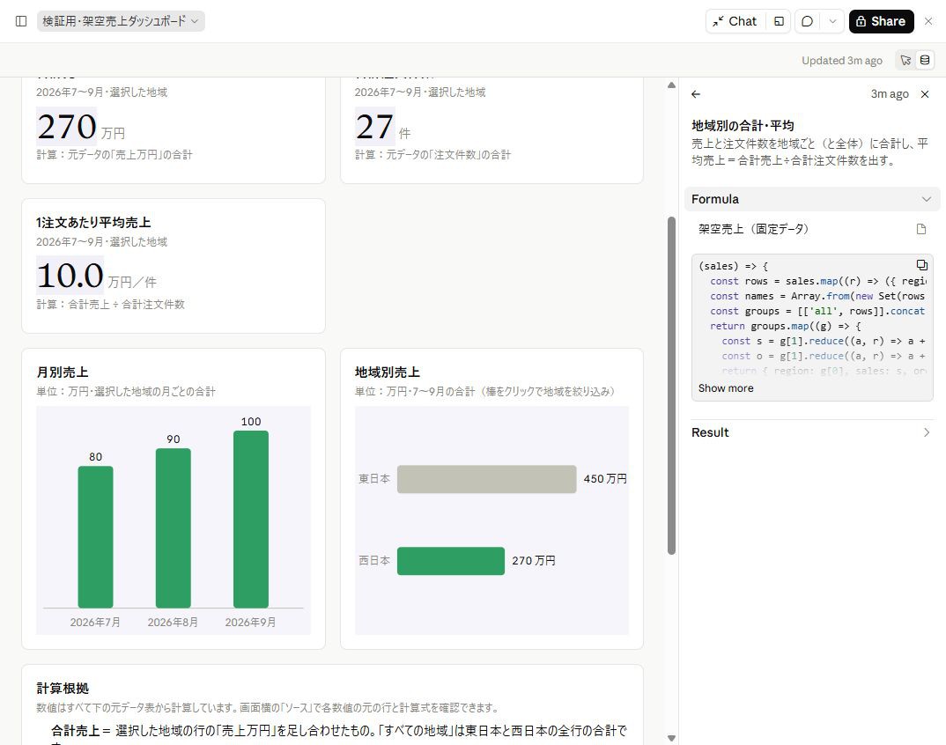Click the Updated 3m ago text
This screenshot has width=946, height=745.
[842, 61]
